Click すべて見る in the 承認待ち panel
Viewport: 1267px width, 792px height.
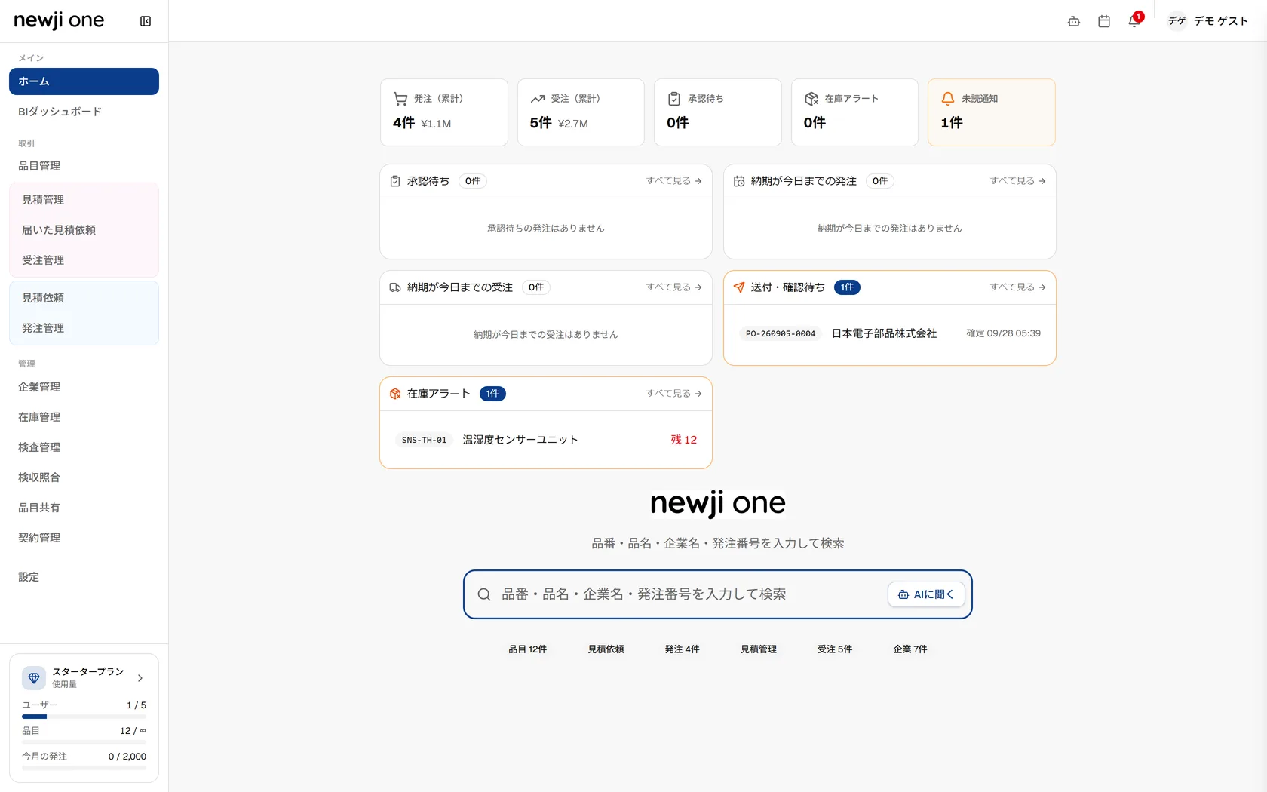click(x=673, y=181)
